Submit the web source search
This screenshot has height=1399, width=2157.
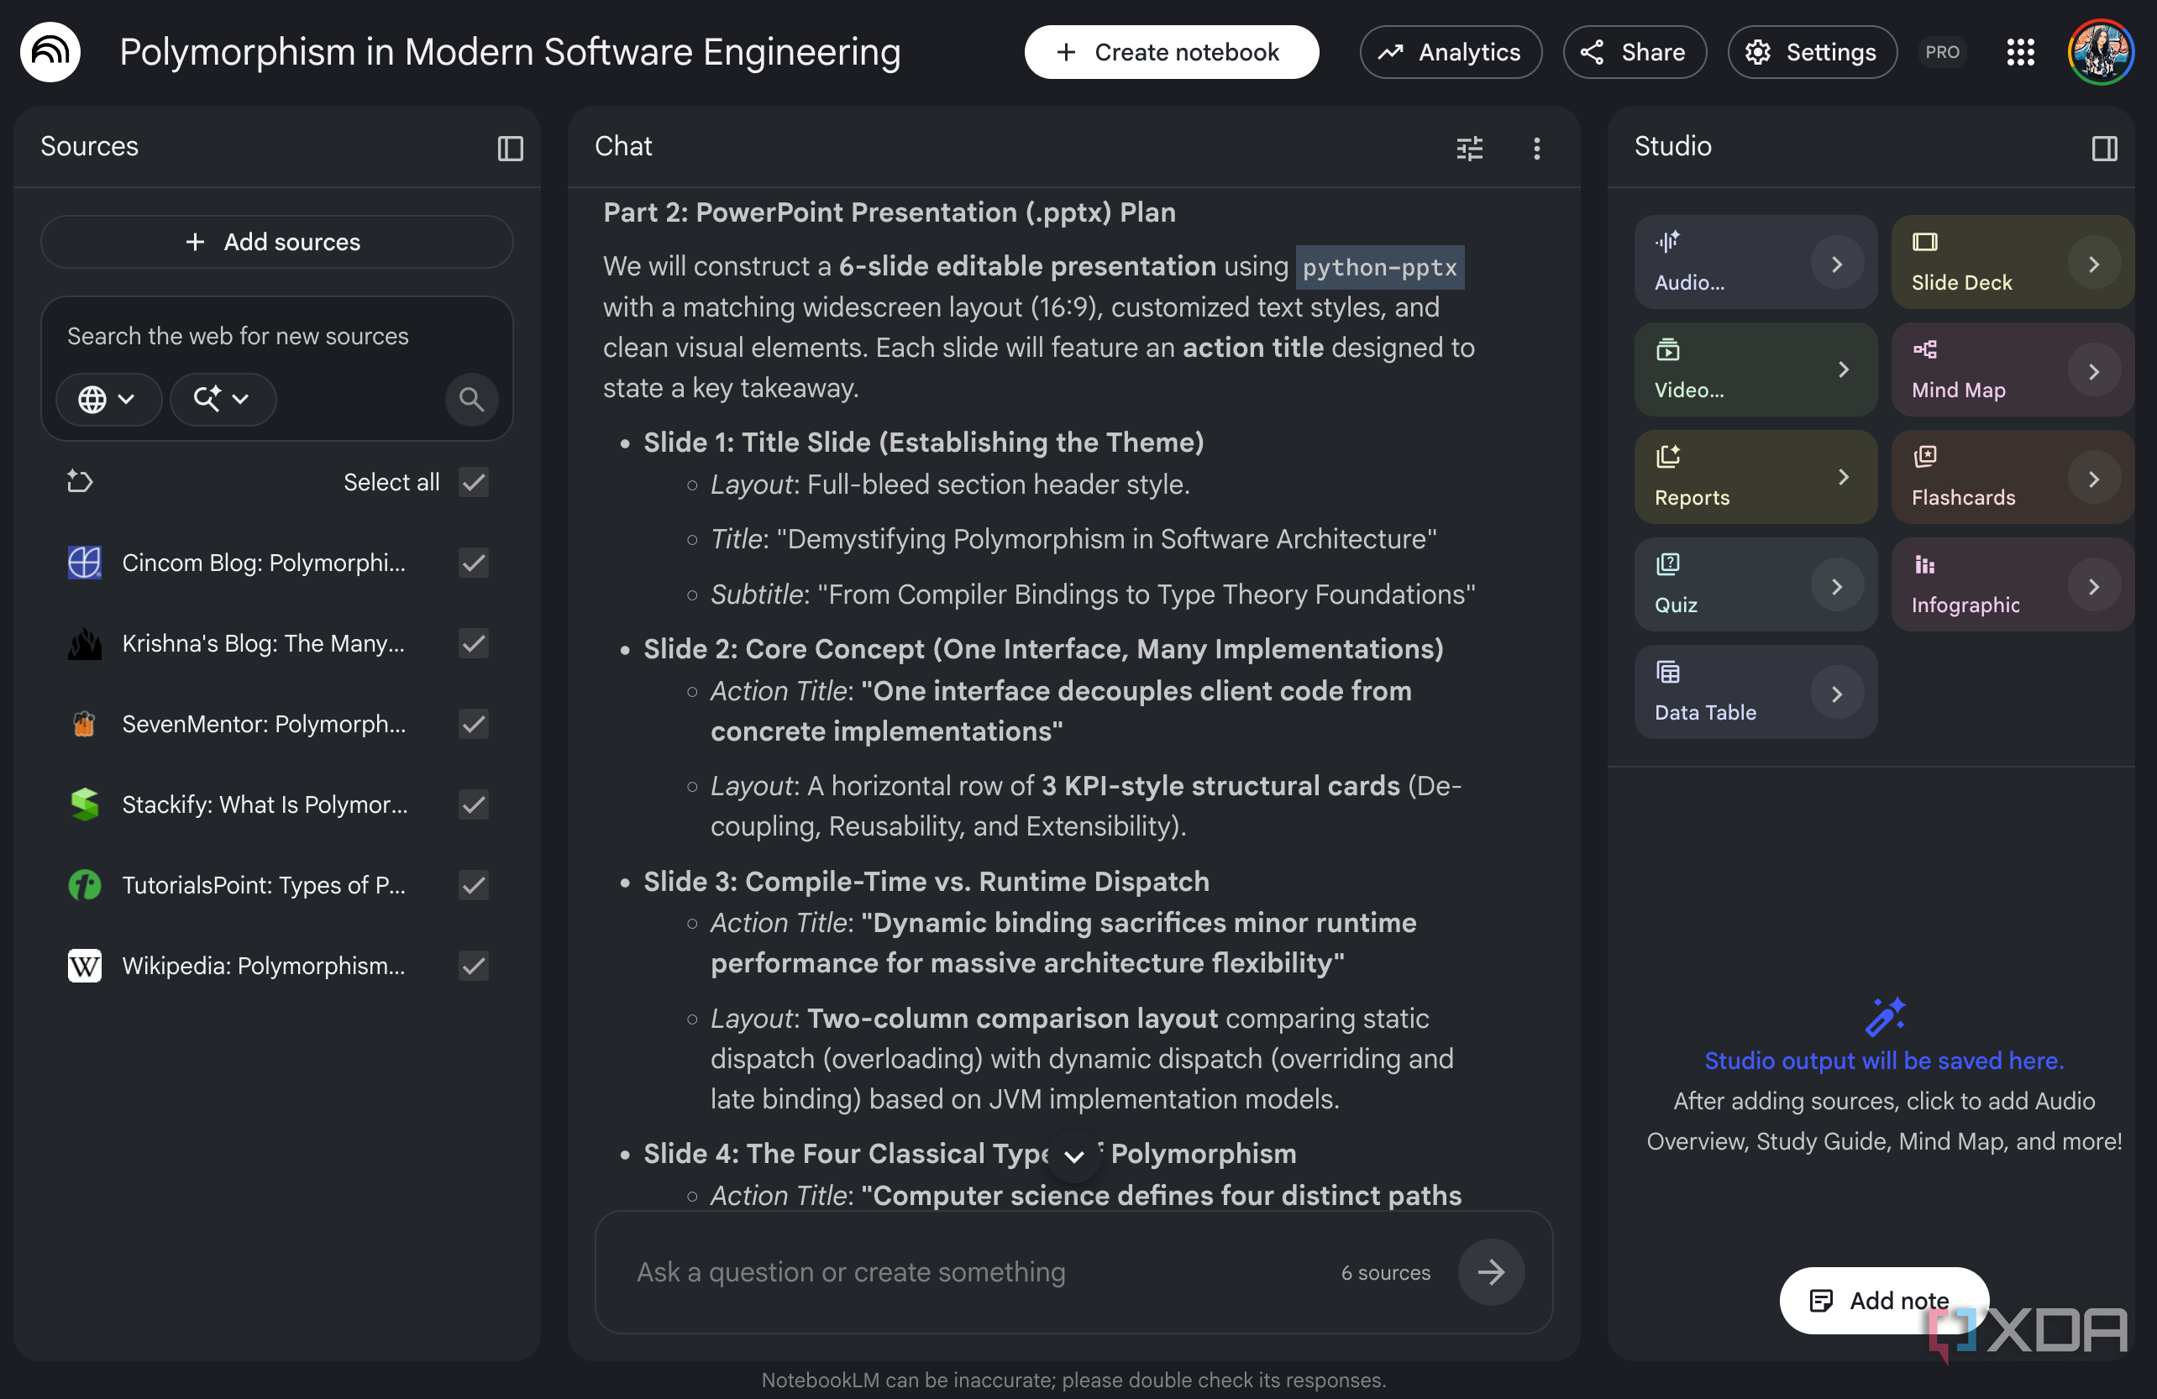(x=470, y=399)
